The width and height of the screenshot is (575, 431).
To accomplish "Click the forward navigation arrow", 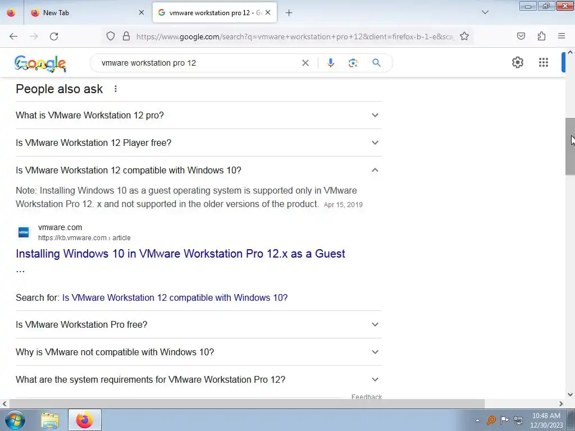I will point(34,36).
